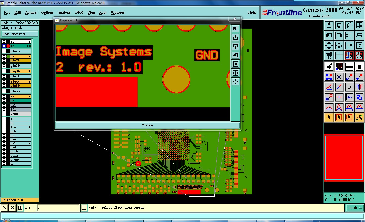Click the 1:2 scale icon
This screenshot has height=222, width=365.
click(x=349, y=46)
